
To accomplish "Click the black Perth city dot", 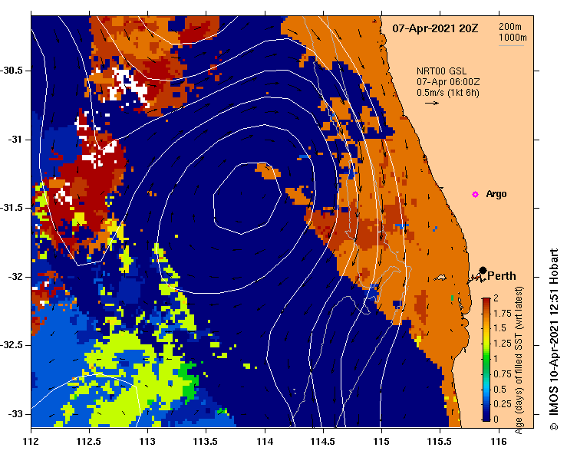I will [x=483, y=271].
